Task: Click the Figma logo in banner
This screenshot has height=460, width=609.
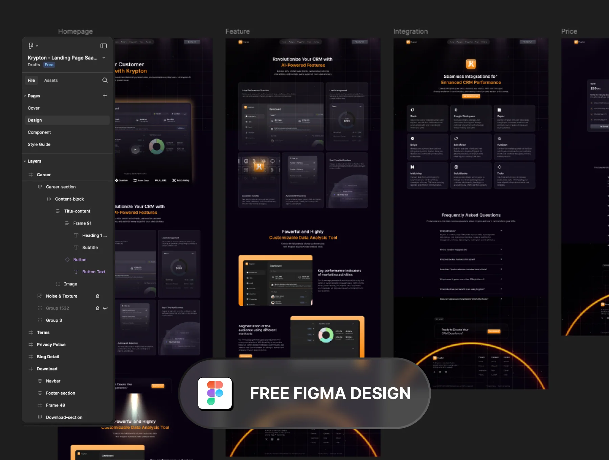Action: 215,393
